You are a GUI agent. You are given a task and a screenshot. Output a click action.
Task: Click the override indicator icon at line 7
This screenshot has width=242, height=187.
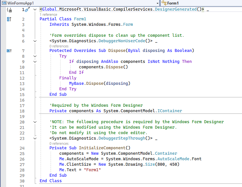(9, 51)
